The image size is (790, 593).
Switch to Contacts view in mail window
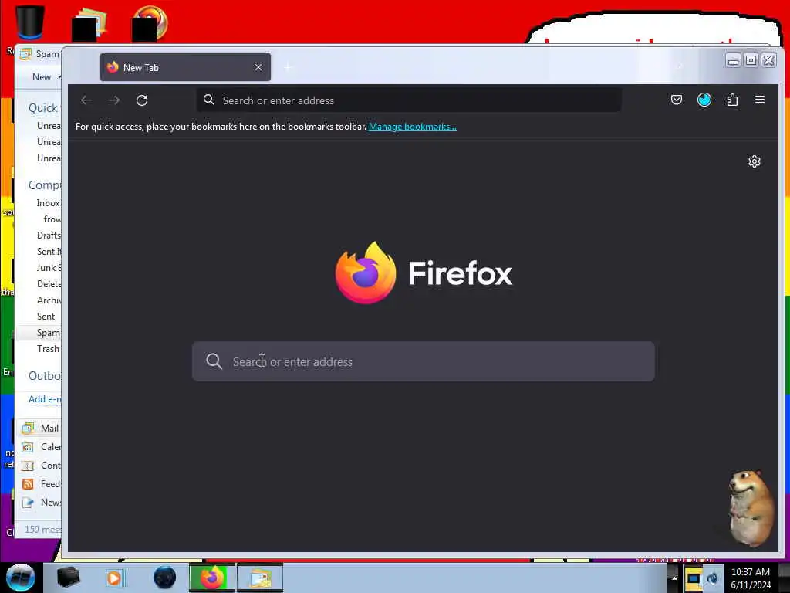click(x=42, y=466)
